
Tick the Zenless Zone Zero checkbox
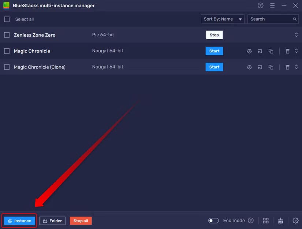tap(7, 35)
